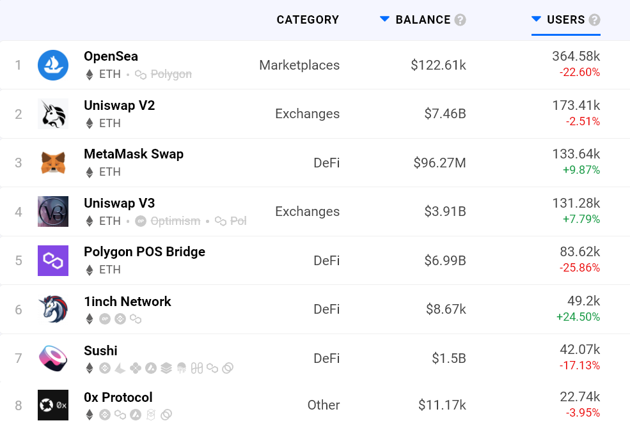Click the Uniswap V3 logo icon

click(53, 211)
